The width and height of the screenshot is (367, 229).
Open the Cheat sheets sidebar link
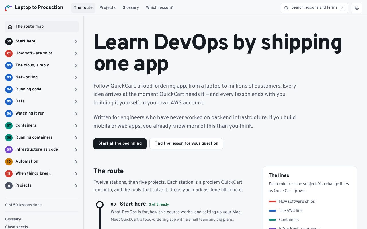(x=17, y=227)
